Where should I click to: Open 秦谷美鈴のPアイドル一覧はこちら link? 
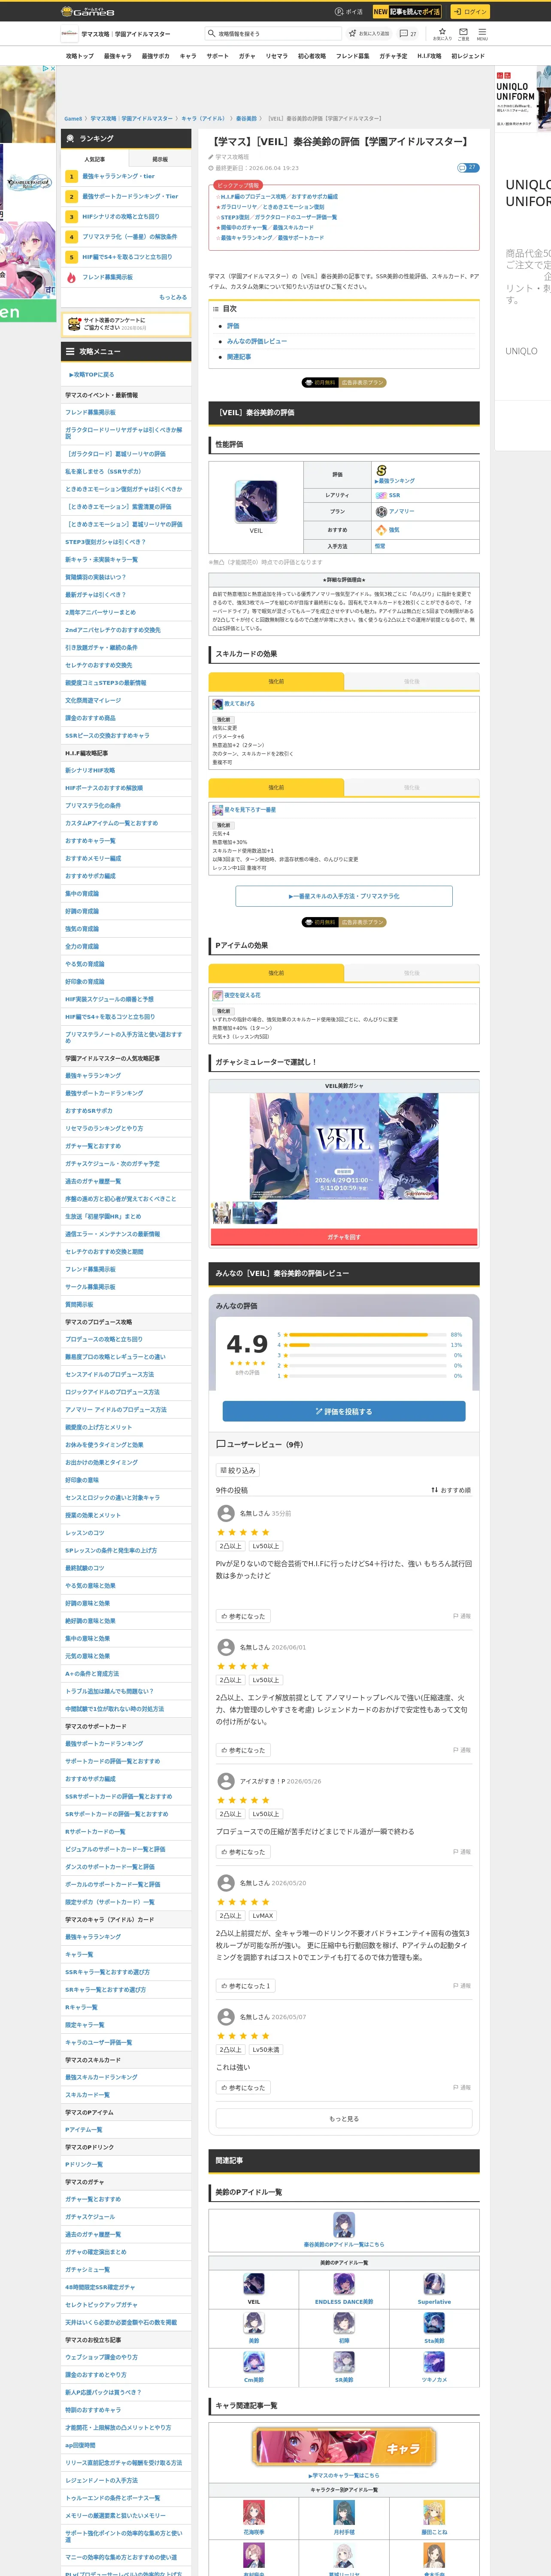(344, 2244)
